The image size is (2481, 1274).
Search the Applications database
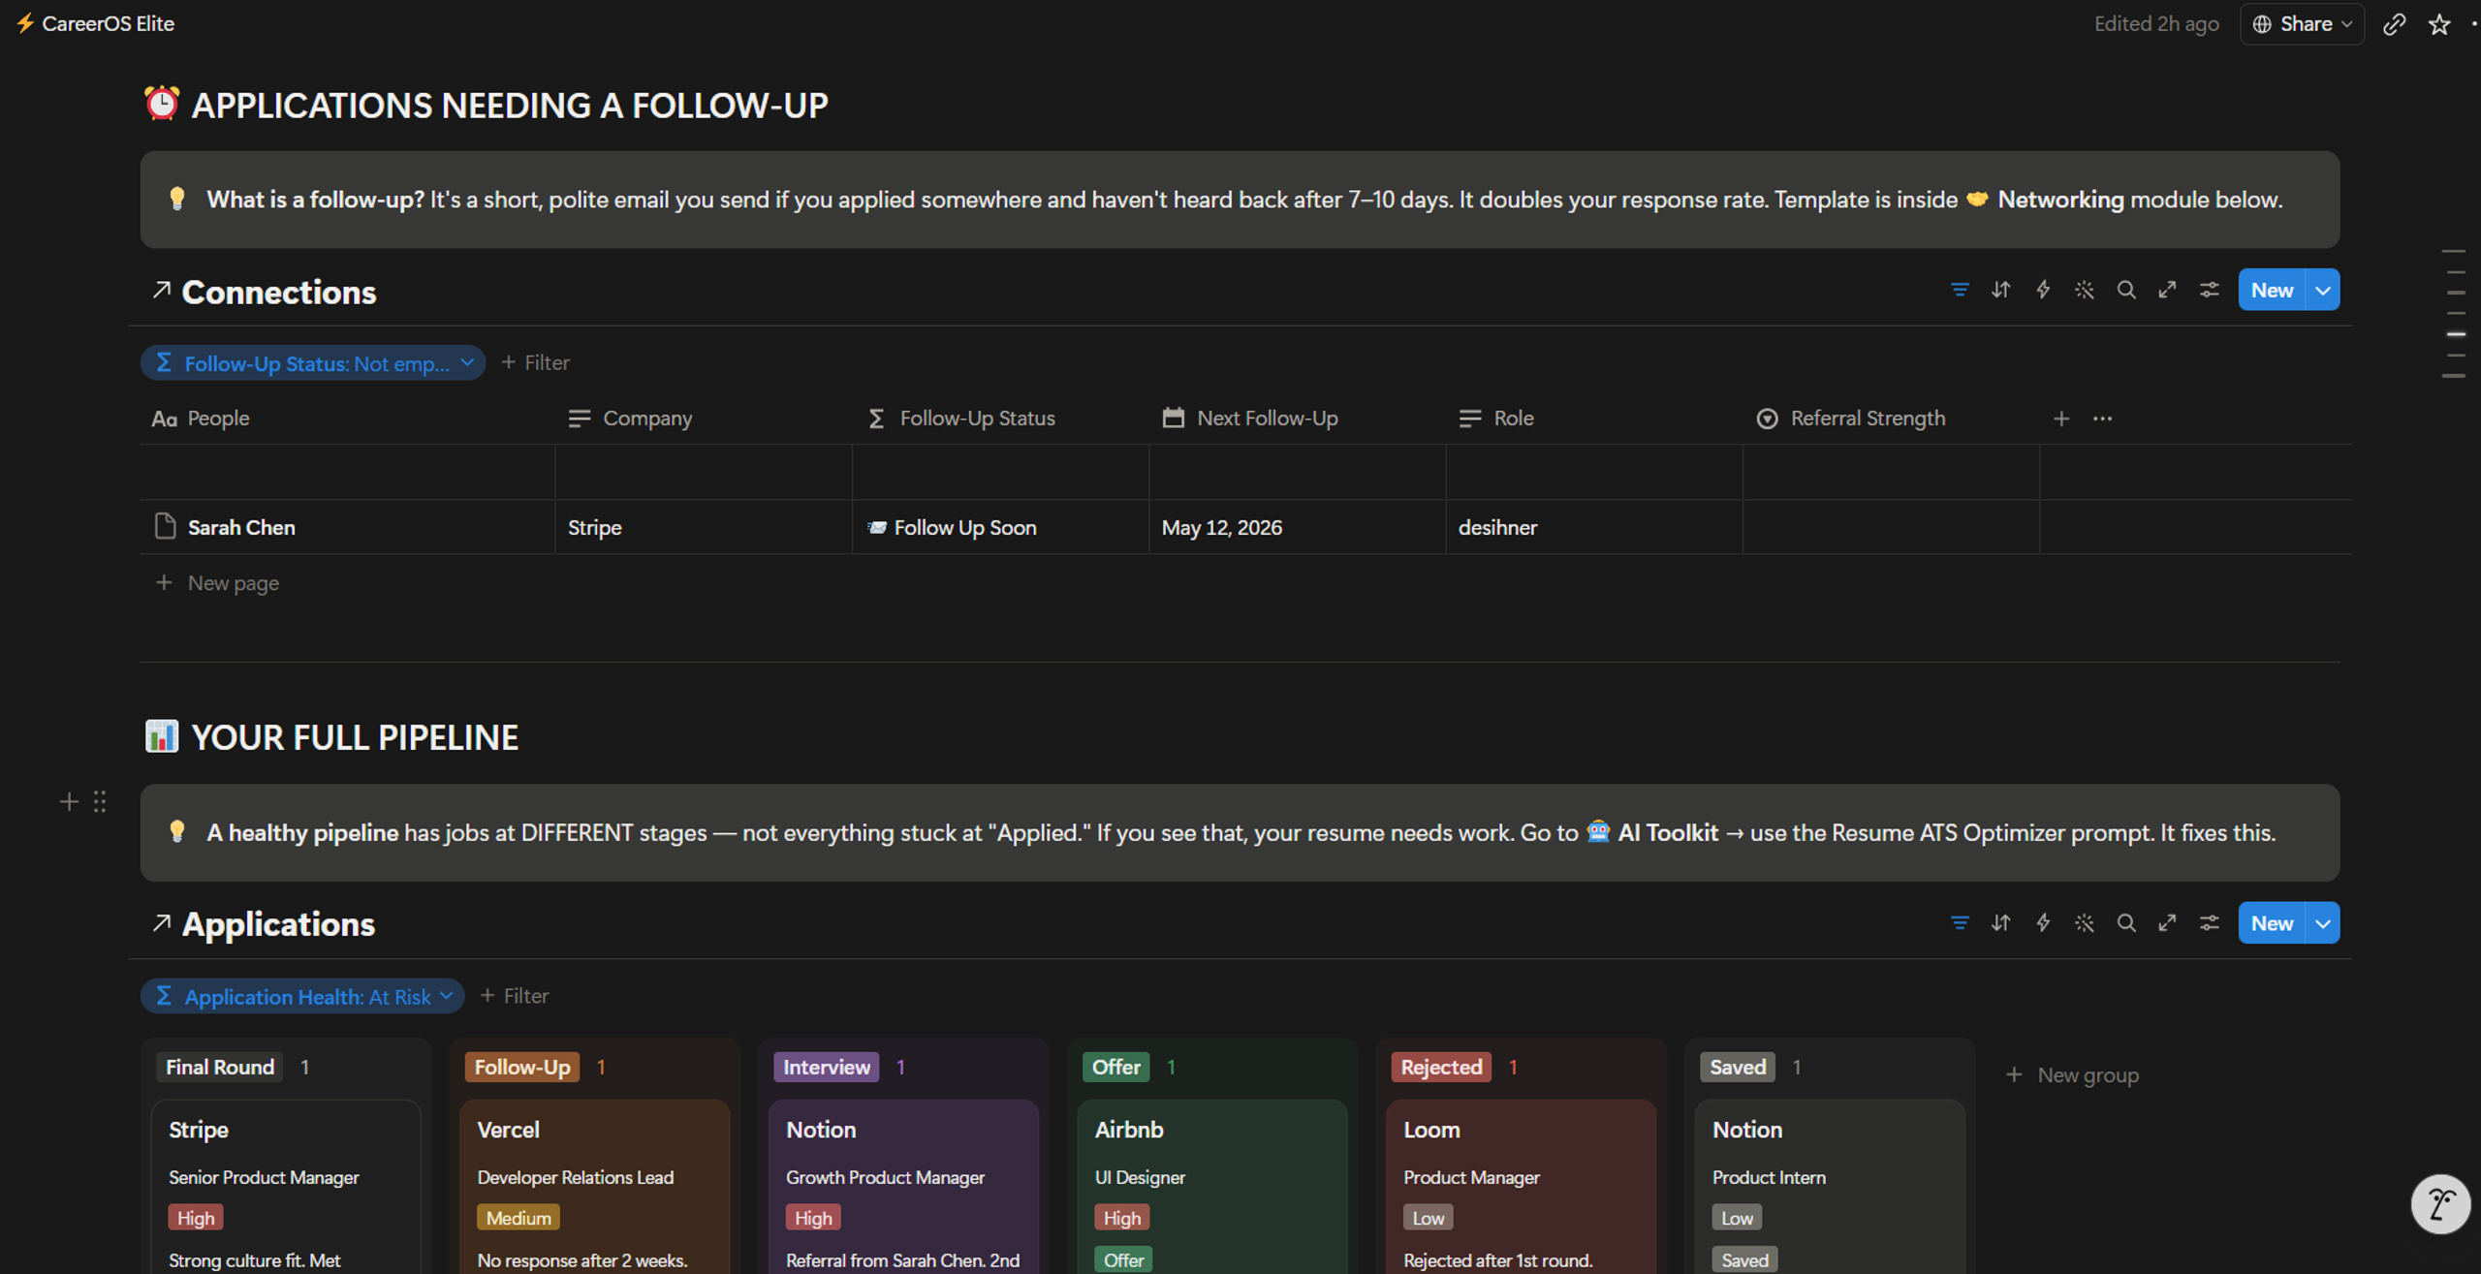click(x=2126, y=923)
